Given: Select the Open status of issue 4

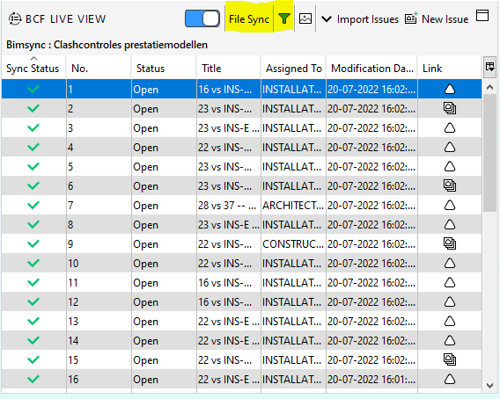Looking at the screenshot, I should pos(164,148).
